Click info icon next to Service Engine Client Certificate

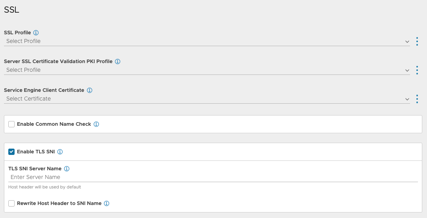[x=90, y=90]
